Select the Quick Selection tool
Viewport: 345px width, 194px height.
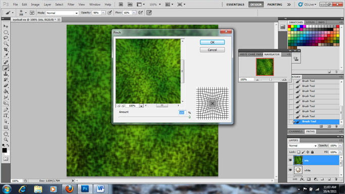tap(6, 43)
